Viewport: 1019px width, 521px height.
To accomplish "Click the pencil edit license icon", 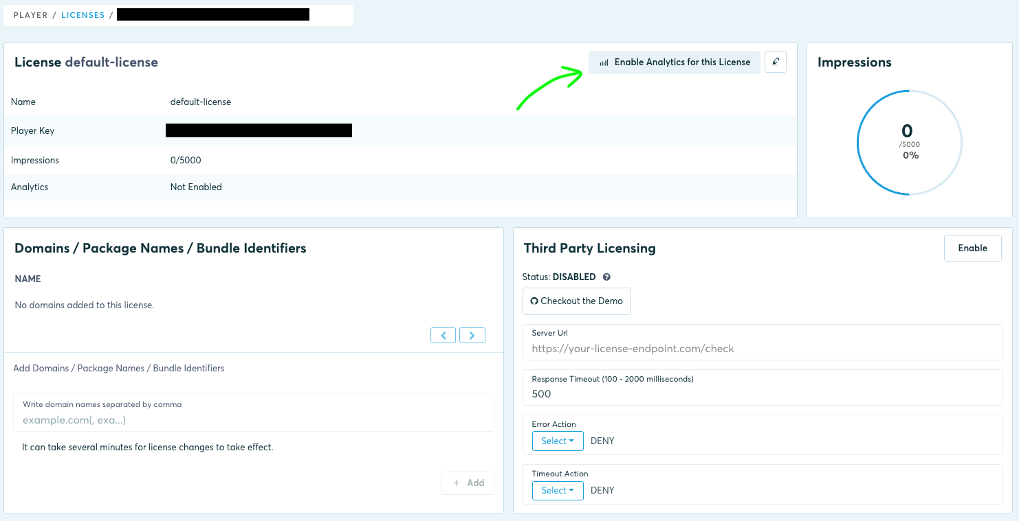I will pyautogui.click(x=776, y=62).
